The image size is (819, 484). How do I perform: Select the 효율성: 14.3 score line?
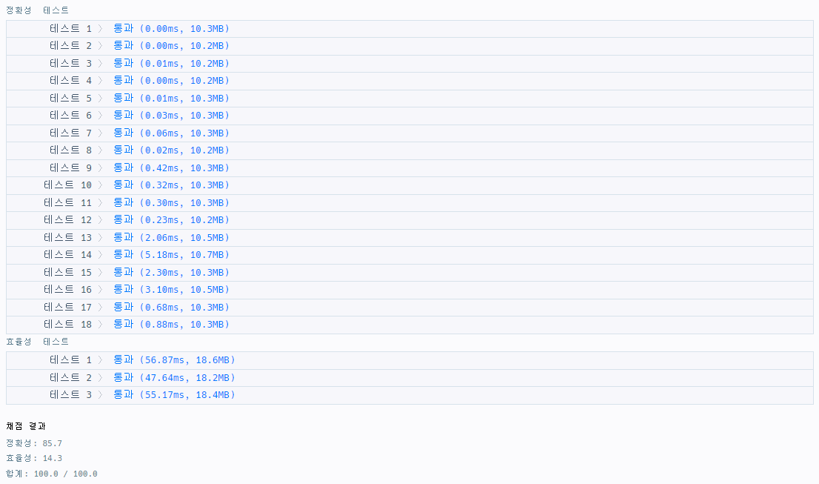[x=34, y=458]
